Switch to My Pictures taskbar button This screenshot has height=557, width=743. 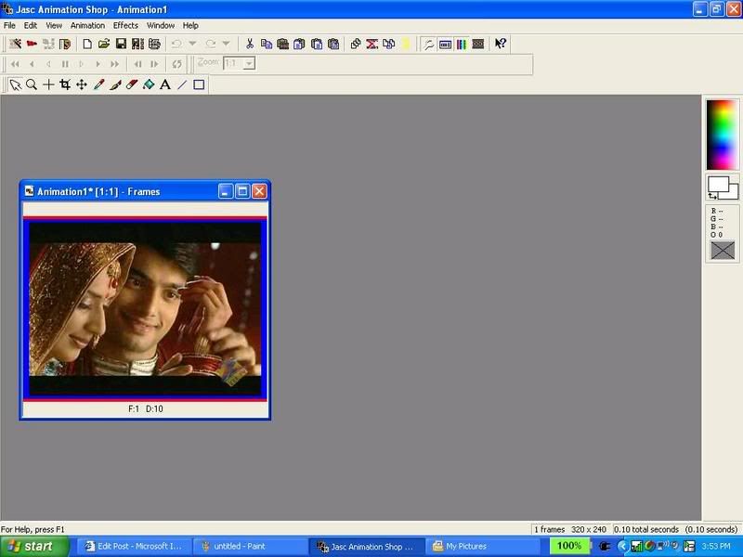[482, 547]
